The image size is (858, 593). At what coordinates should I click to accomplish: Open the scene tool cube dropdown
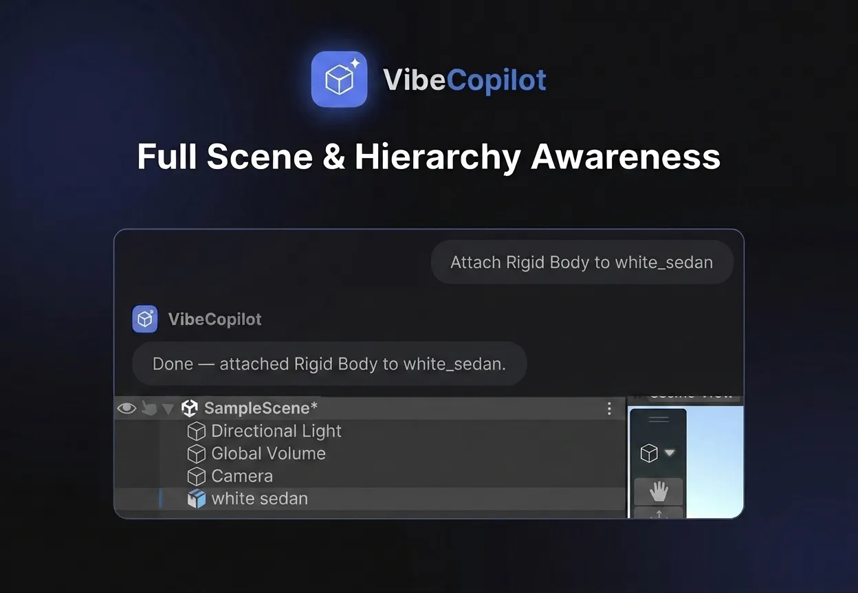tap(658, 454)
